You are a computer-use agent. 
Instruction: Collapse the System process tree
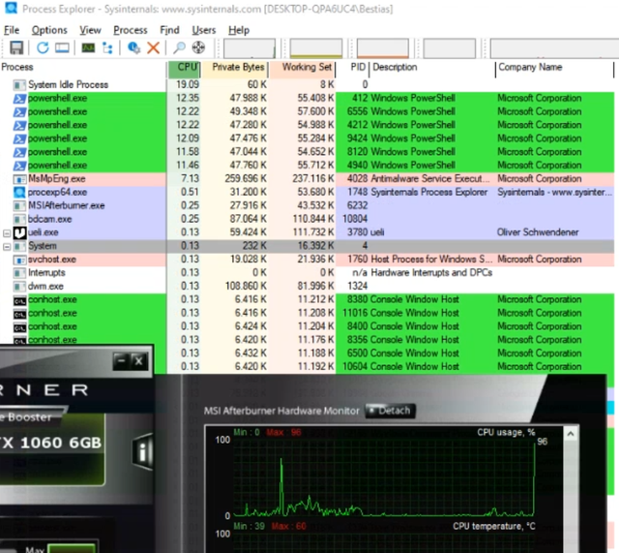click(7, 247)
